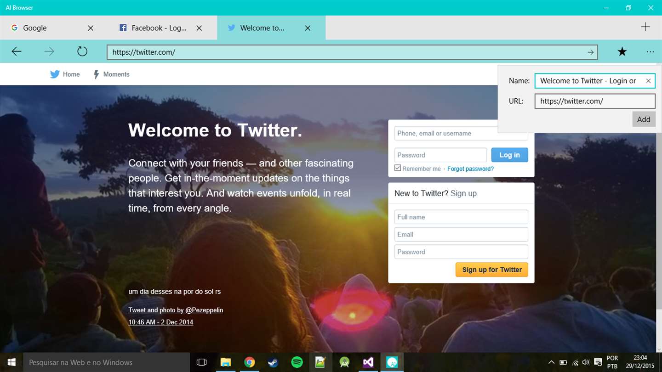Click the Welcome to Twitter. heading
This screenshot has height=372, width=662.
tap(215, 130)
